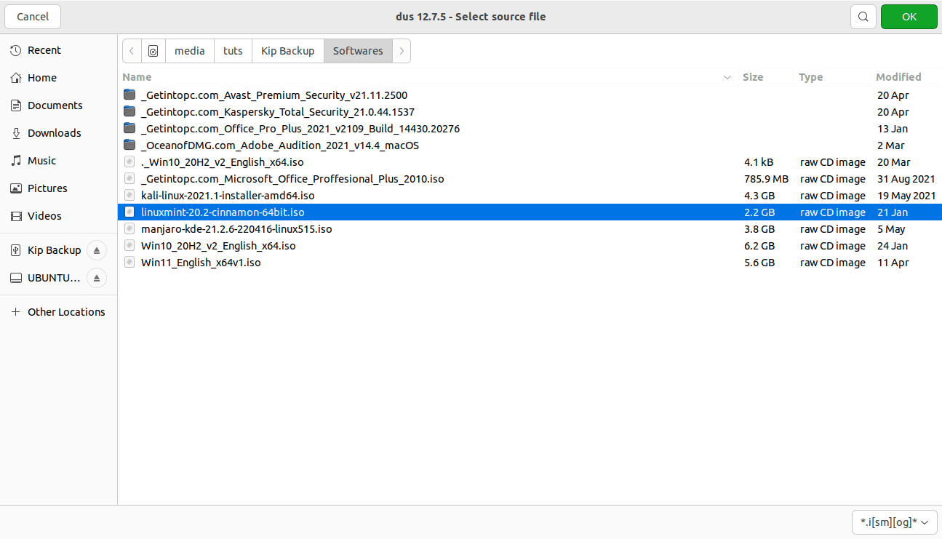This screenshot has width=942, height=539.
Task: Select linuxmint-20.2-cinnamon-64bit.iso
Action: [530, 212]
